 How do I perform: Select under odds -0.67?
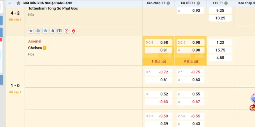click(x=191, y=102)
